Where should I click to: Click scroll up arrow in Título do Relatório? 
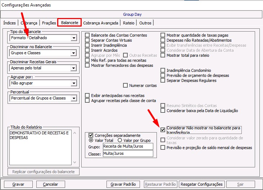click(x=75, y=133)
